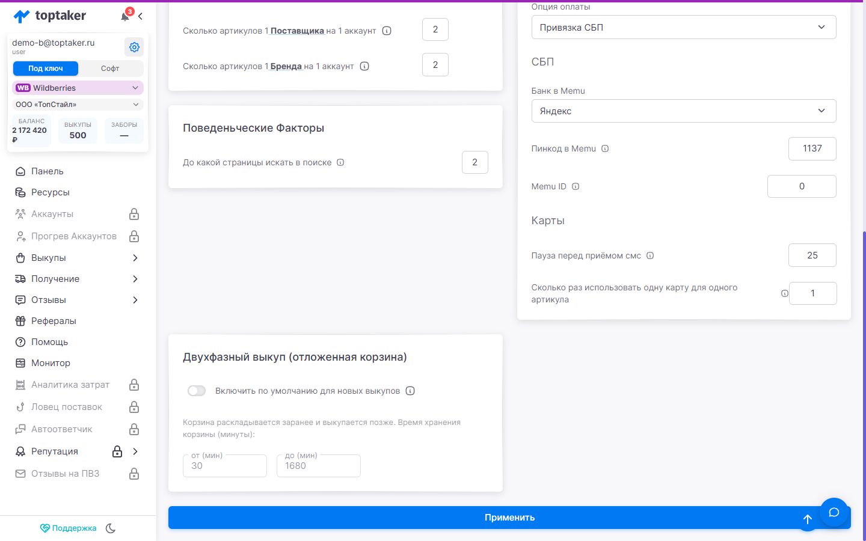
Task: Select the Под ключ mode
Action: tap(46, 69)
